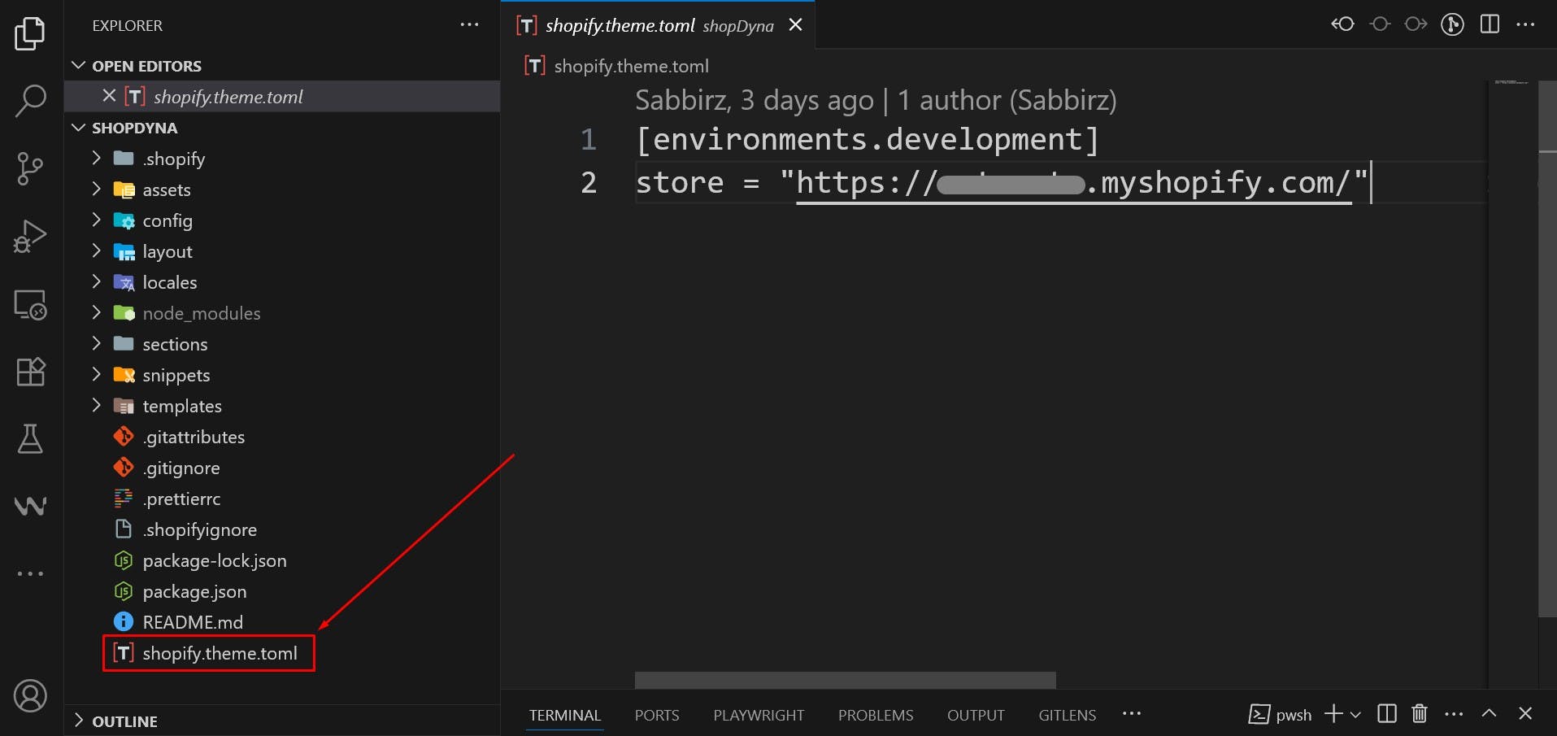Open changes with previous revision icon
The image size is (1557, 736).
coord(1342,24)
